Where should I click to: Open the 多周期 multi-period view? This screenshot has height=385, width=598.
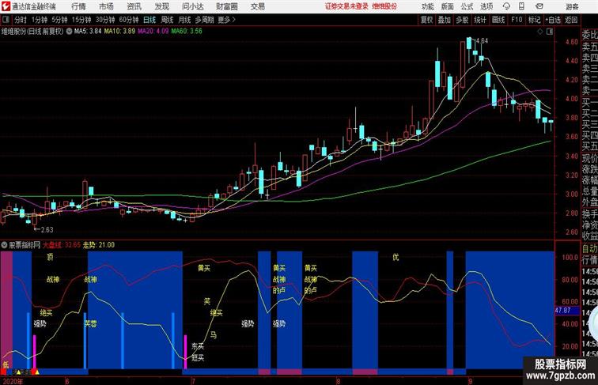click(x=204, y=20)
